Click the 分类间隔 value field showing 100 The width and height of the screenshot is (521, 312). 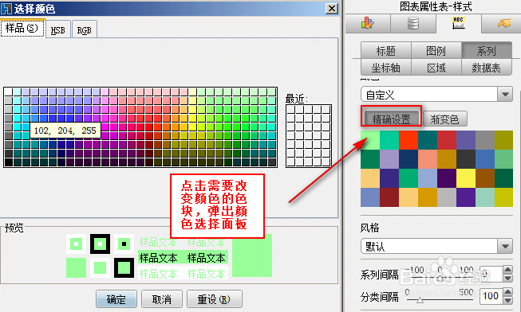coord(491,296)
